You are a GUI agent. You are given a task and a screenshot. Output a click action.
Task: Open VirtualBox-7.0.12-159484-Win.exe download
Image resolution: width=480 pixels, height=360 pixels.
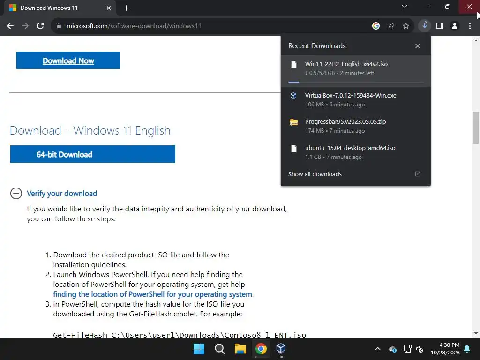tap(356, 100)
